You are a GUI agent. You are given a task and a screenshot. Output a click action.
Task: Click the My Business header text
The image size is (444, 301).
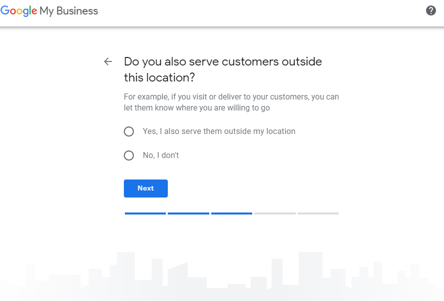point(69,11)
